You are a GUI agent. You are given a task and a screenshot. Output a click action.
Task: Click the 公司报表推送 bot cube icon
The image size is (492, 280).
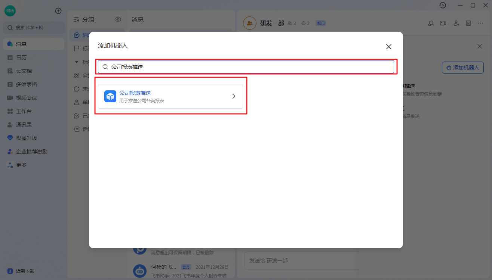pyautogui.click(x=110, y=96)
